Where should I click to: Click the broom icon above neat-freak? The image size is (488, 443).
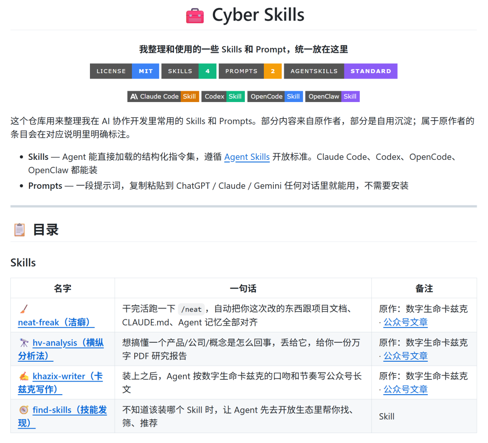tap(24, 309)
